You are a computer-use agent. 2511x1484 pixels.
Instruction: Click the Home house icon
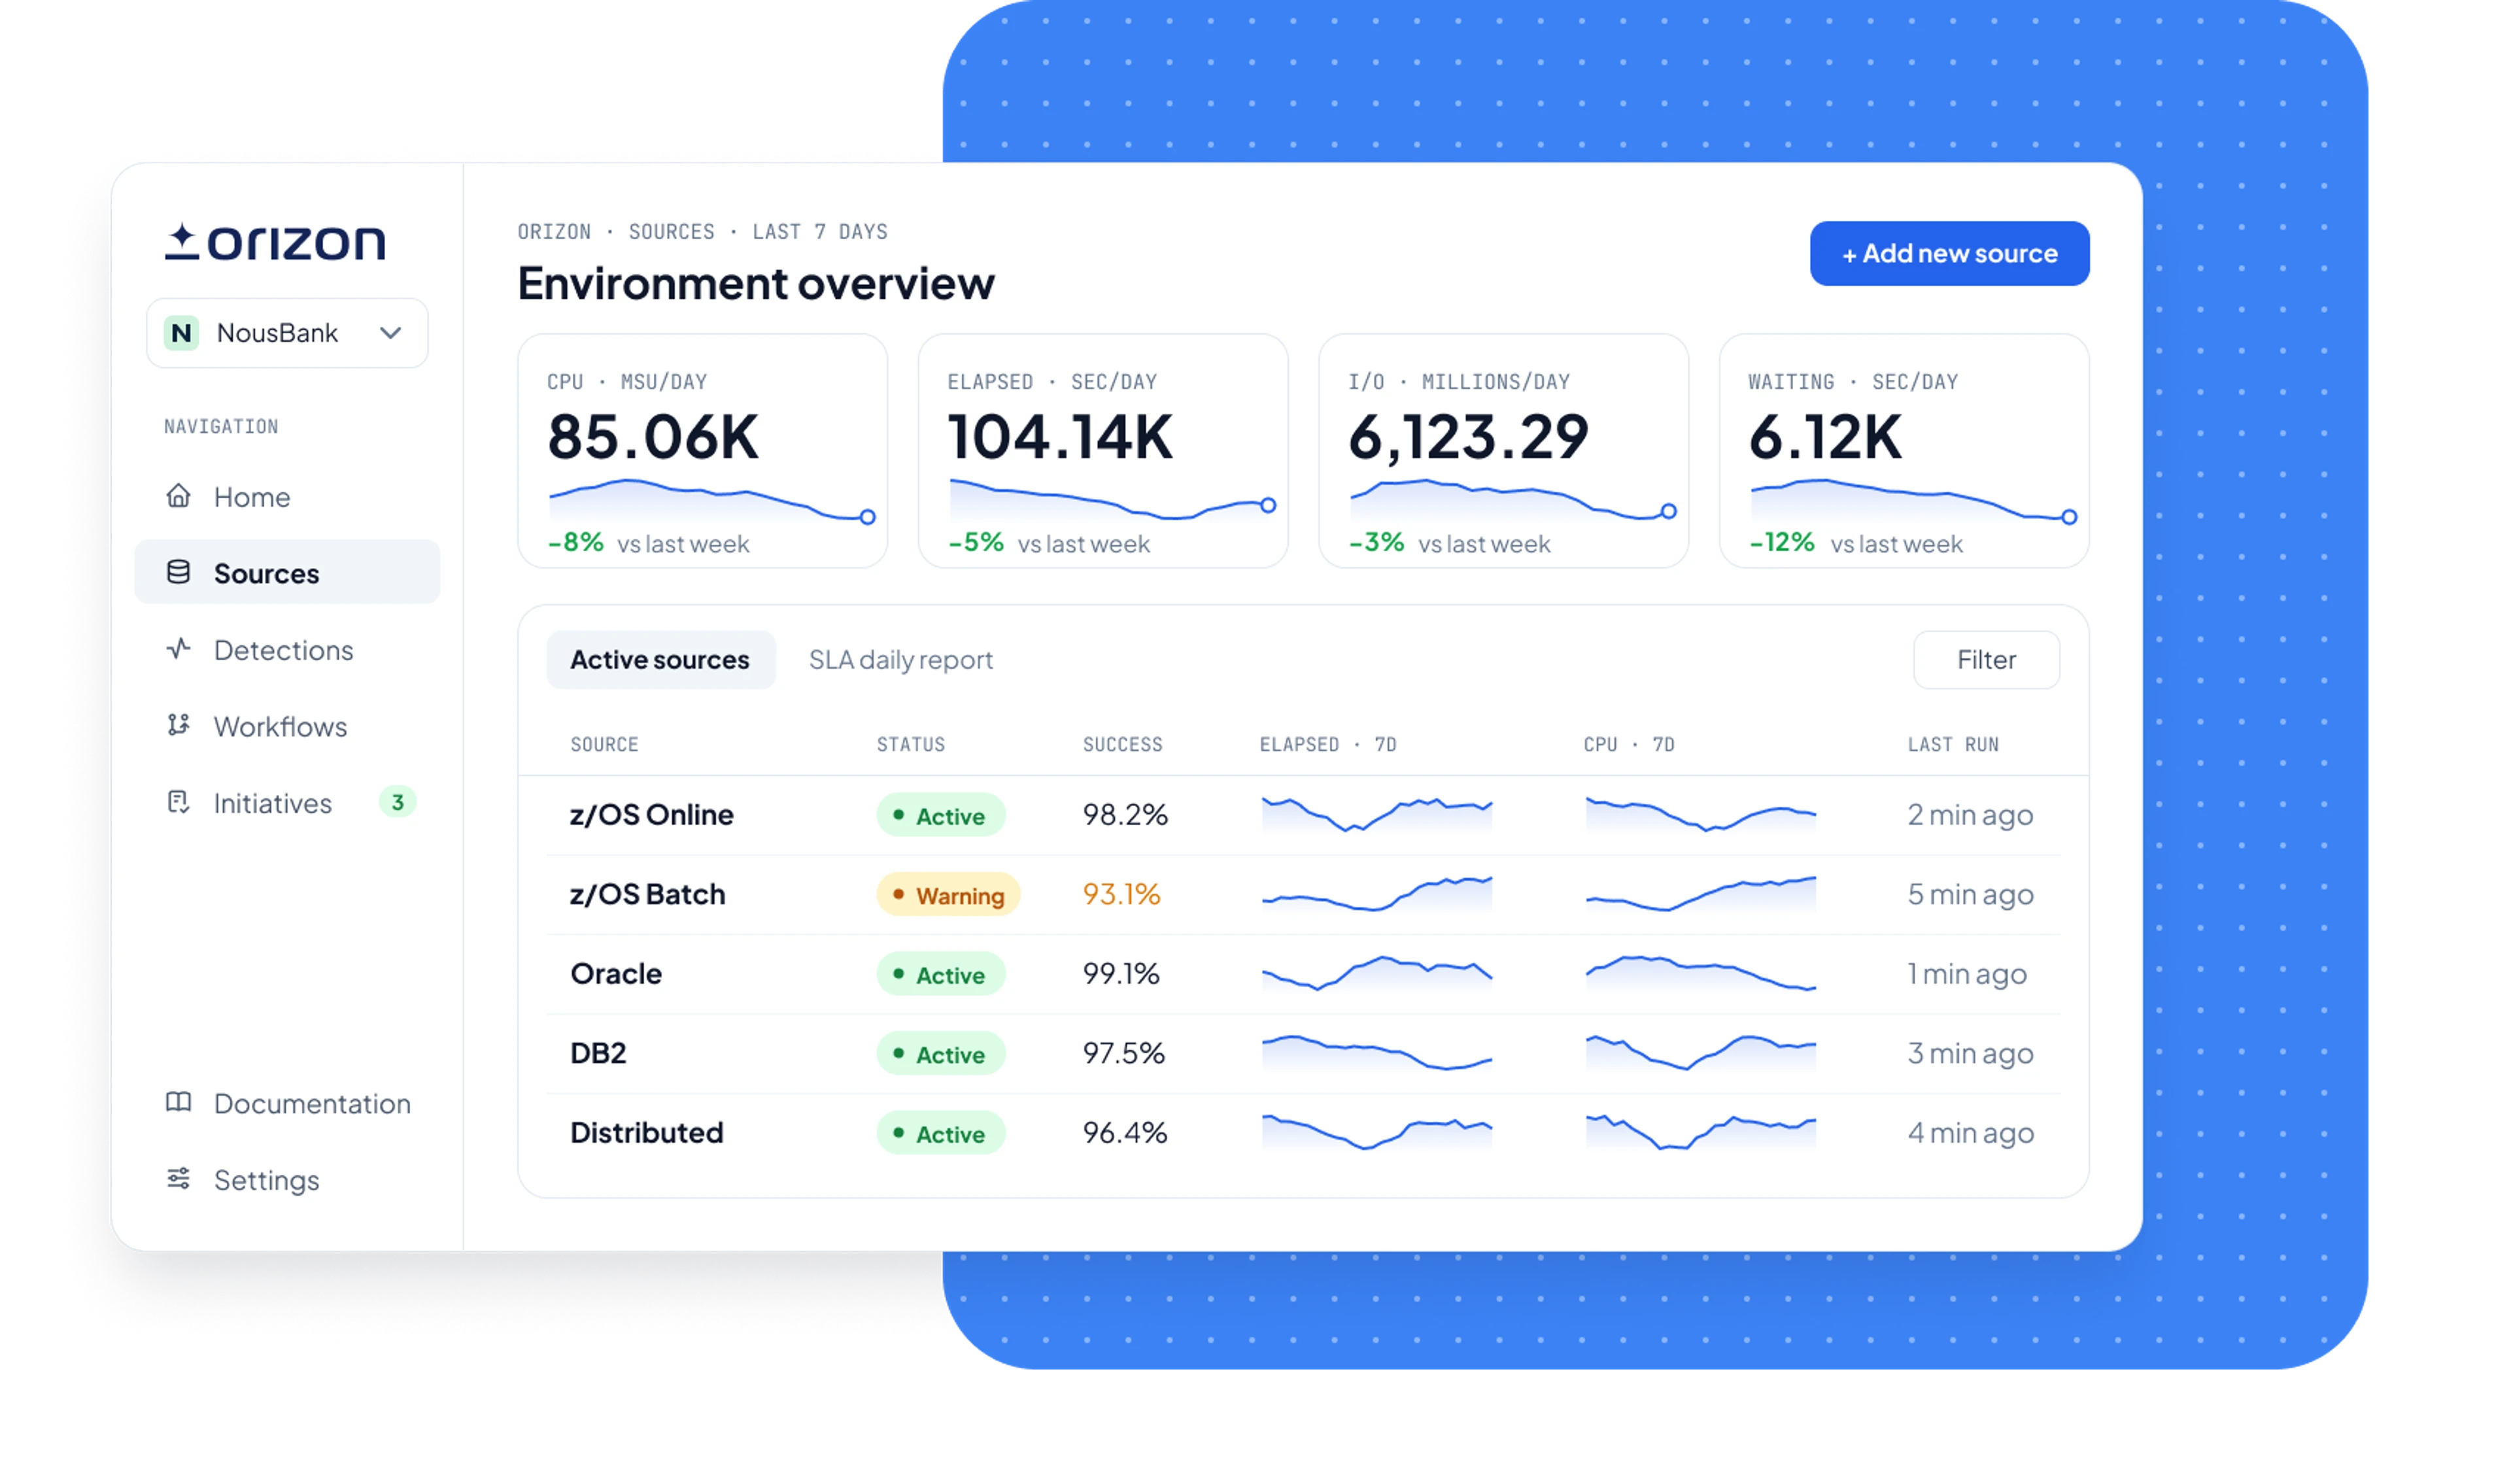pyautogui.click(x=178, y=496)
